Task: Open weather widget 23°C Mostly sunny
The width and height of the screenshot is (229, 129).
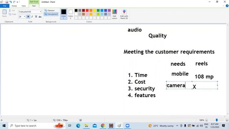Action: coord(161,126)
